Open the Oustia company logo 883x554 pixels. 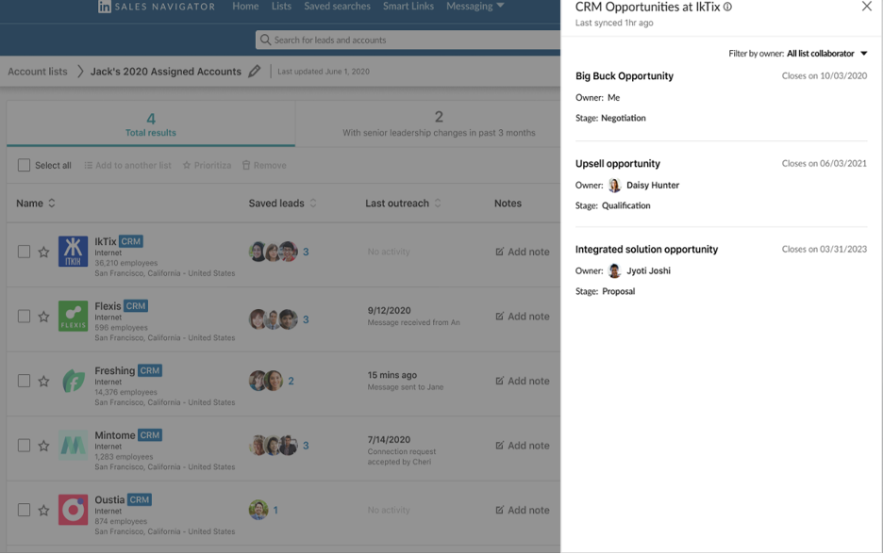pyautogui.click(x=74, y=510)
